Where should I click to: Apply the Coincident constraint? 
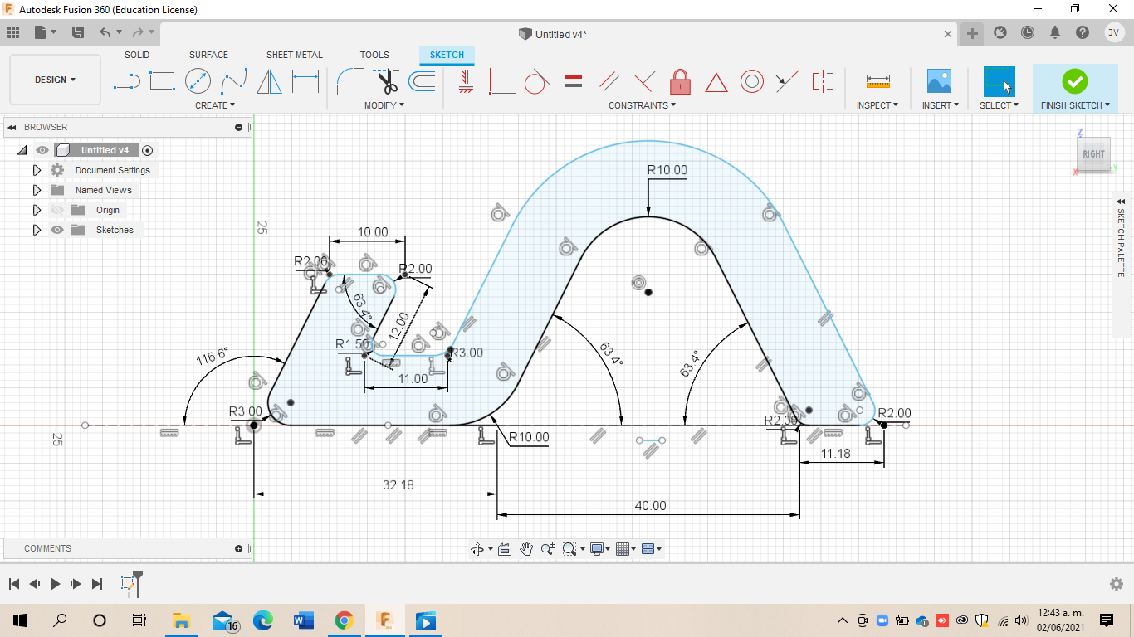point(501,81)
